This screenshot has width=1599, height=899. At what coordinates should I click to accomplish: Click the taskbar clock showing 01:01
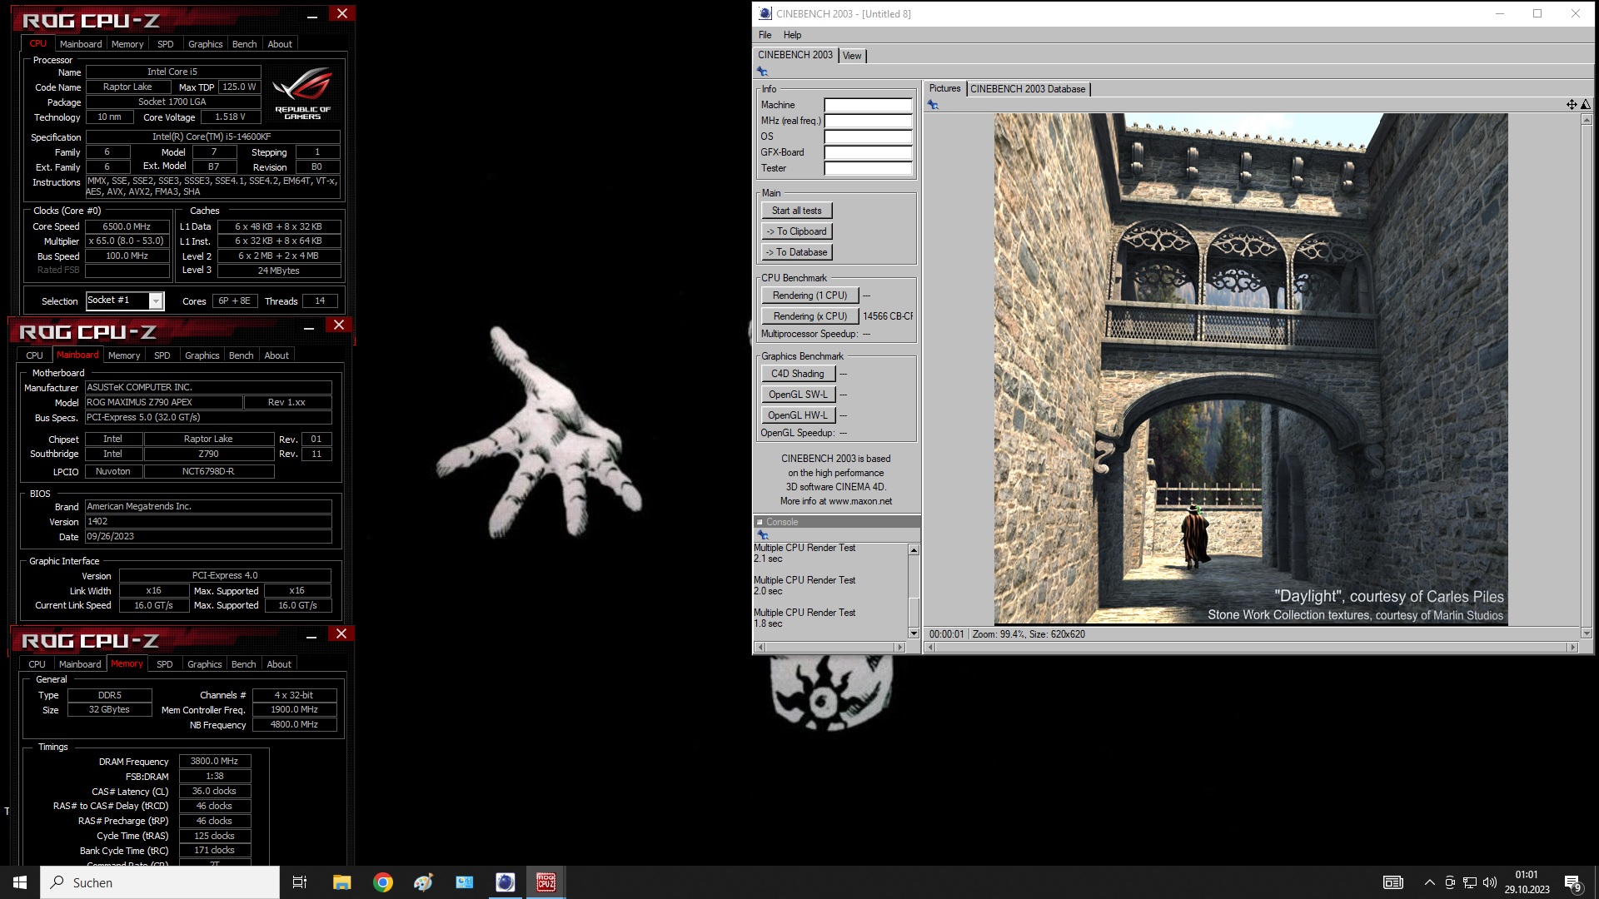[x=1527, y=875]
